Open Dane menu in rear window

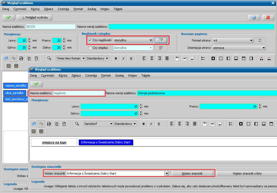[x=6, y=9]
